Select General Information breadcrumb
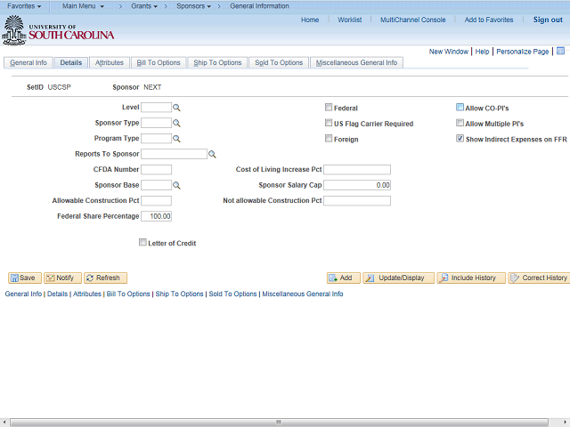The image size is (570, 427). tap(259, 6)
